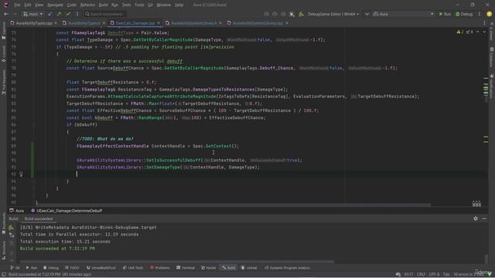The image size is (495, 278).
Task: Click the Back navigation arrow
Action: [x=5, y=14]
